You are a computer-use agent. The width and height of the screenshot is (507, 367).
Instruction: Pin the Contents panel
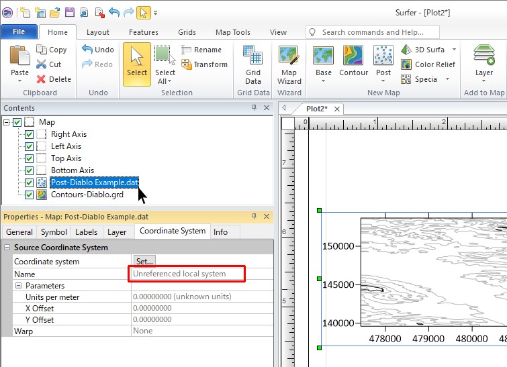point(254,107)
